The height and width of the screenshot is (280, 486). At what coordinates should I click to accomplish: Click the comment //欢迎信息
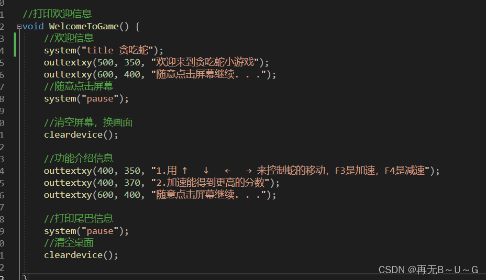pyautogui.click(x=69, y=38)
